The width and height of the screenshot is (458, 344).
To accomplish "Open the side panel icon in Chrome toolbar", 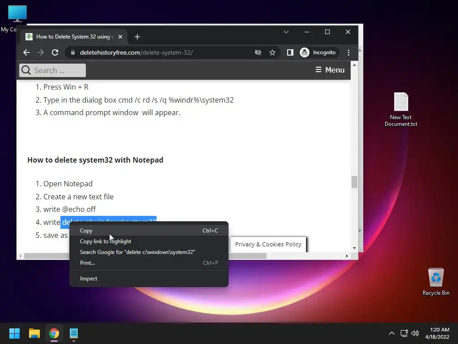I will (x=290, y=52).
